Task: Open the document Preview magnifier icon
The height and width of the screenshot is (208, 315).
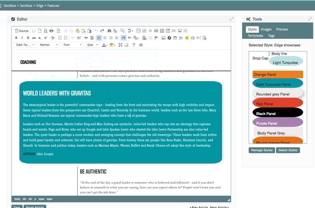Action: pyautogui.click(x=46, y=31)
